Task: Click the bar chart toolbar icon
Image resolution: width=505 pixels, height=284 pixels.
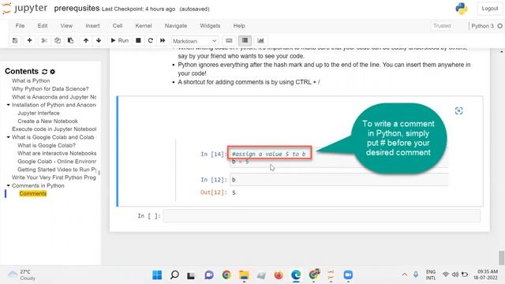Action: tap(260, 40)
